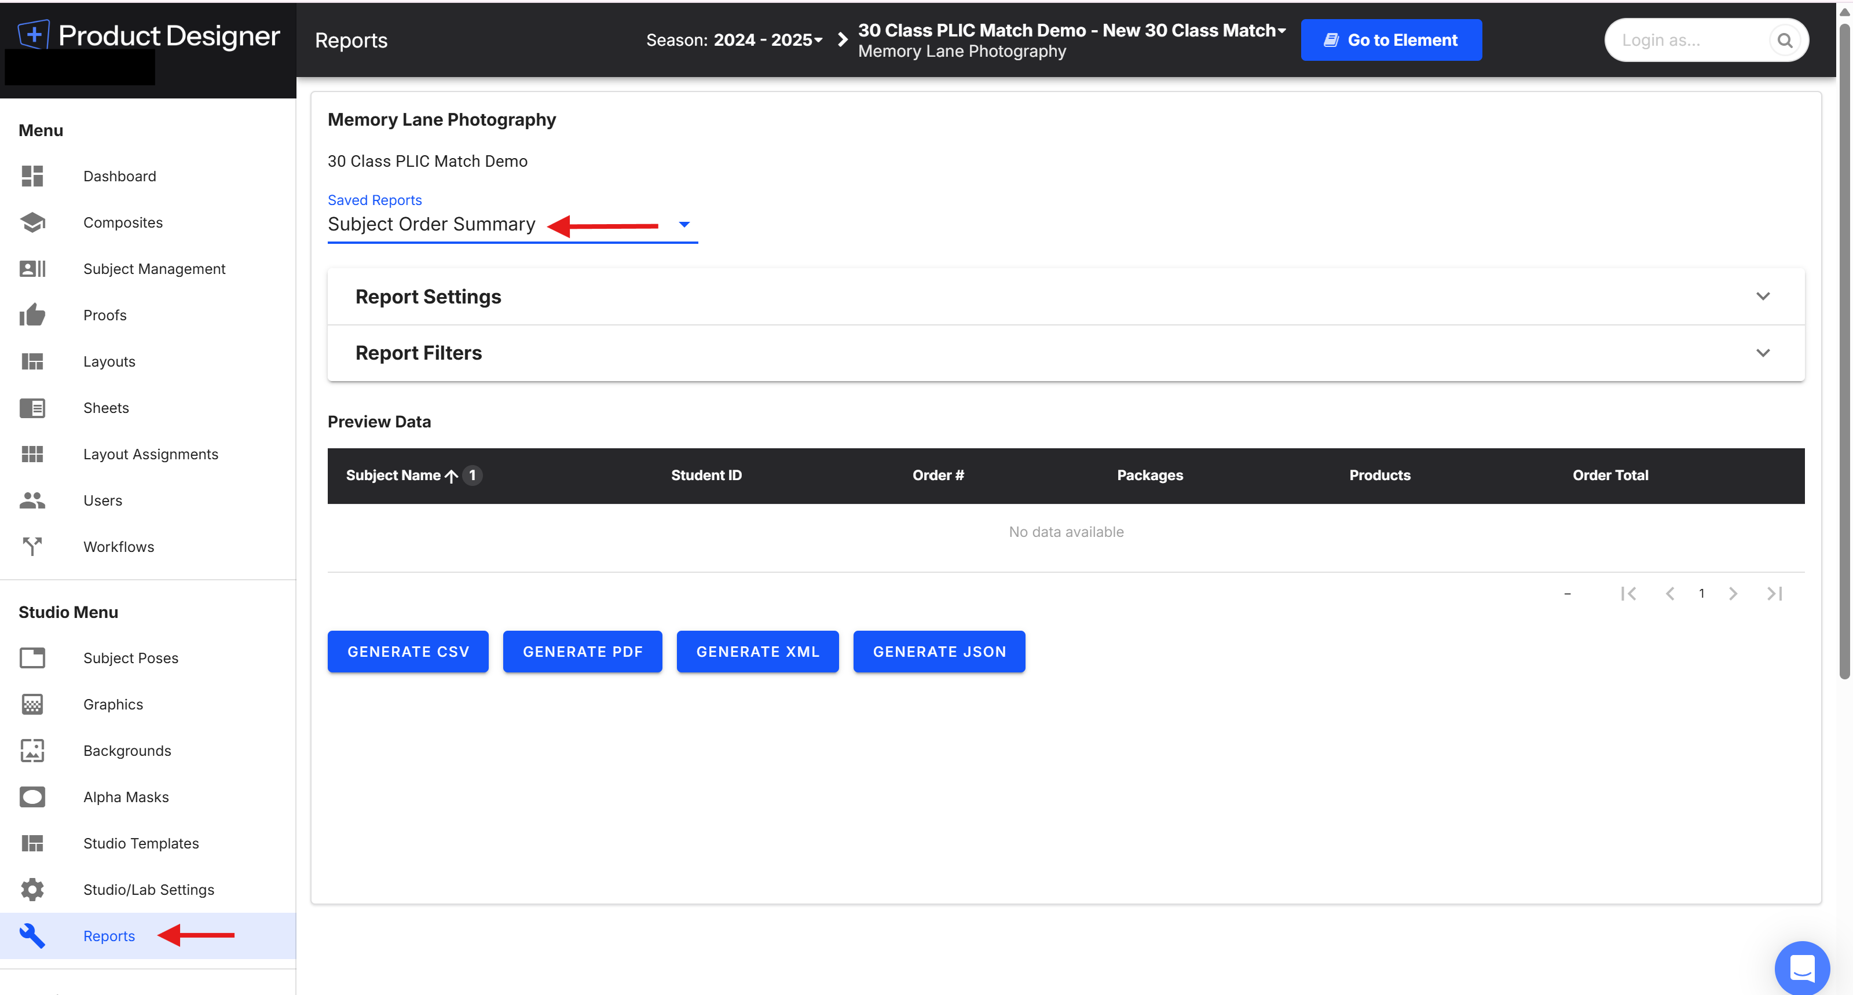Click the Proofs thumbs-up icon
The image size is (1853, 995).
tap(32, 314)
